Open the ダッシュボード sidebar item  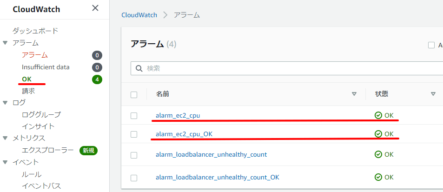click(x=35, y=31)
